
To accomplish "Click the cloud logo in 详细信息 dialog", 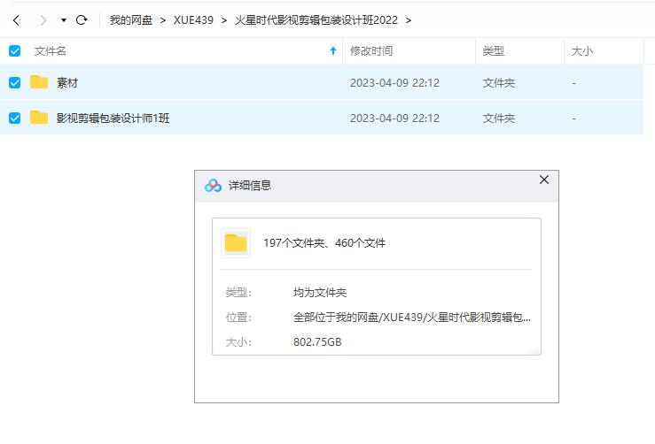I will pos(213,186).
